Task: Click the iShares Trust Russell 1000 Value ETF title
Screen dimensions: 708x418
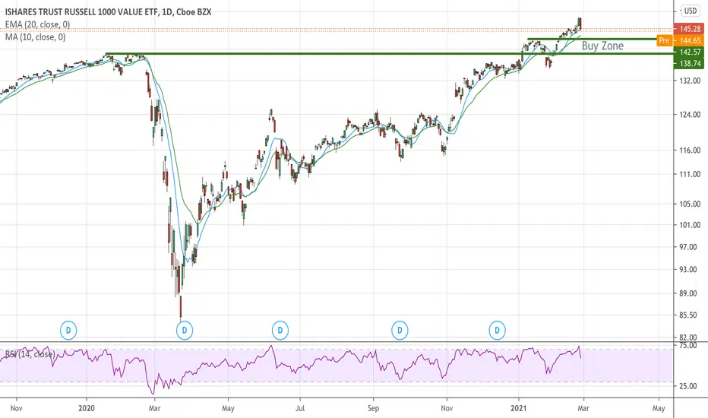Action: 108,11
